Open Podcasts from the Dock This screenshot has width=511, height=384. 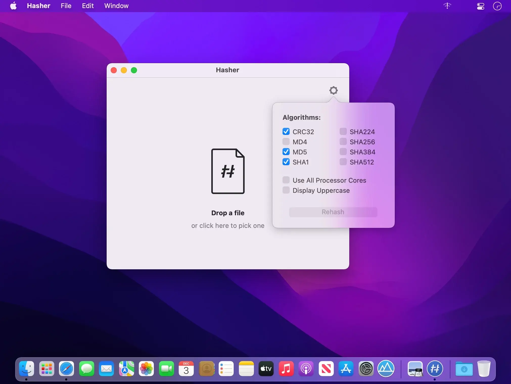[x=306, y=369]
